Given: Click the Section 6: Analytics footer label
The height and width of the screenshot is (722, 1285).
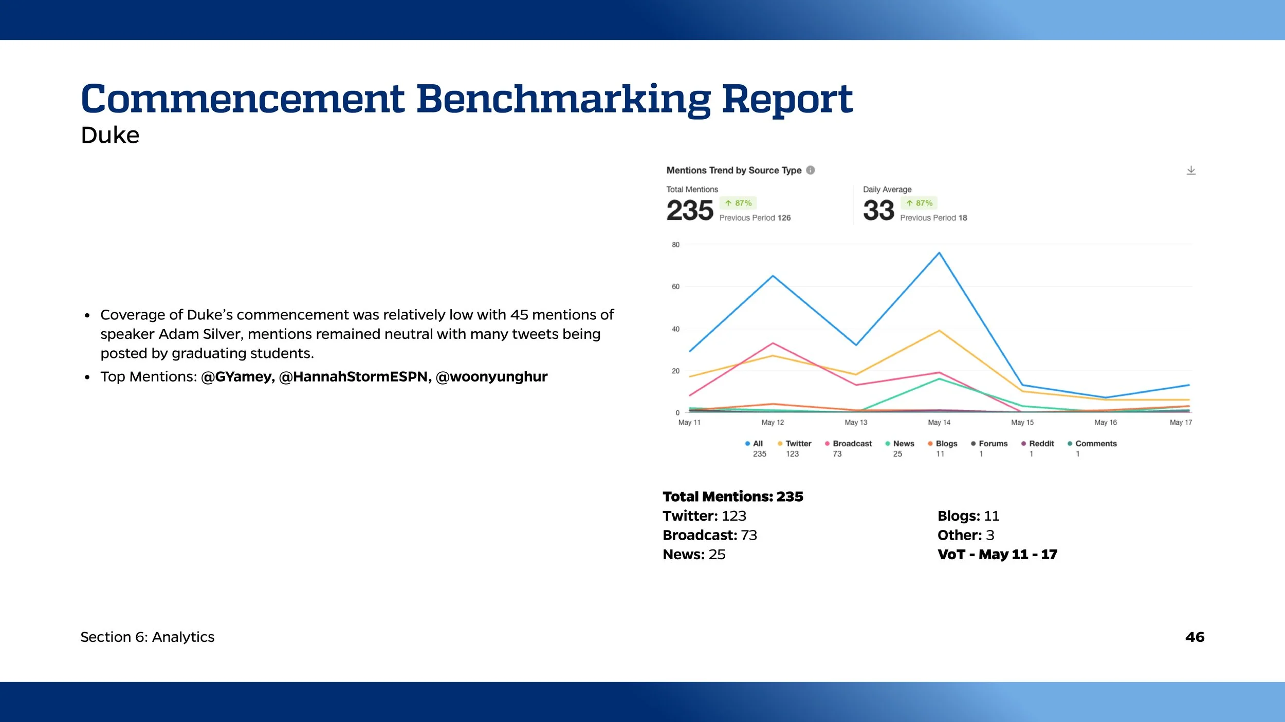Looking at the screenshot, I should coord(148,637).
